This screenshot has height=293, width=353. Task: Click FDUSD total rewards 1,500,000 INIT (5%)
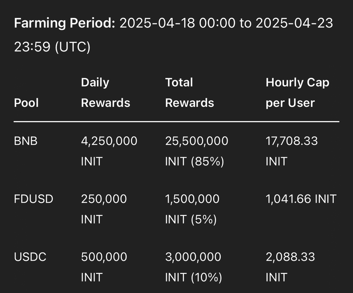pyautogui.click(x=192, y=209)
